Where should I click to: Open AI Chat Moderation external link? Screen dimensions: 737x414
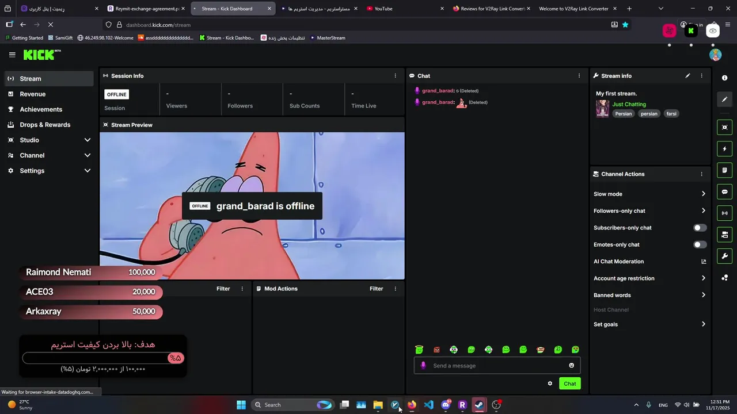[704, 262]
